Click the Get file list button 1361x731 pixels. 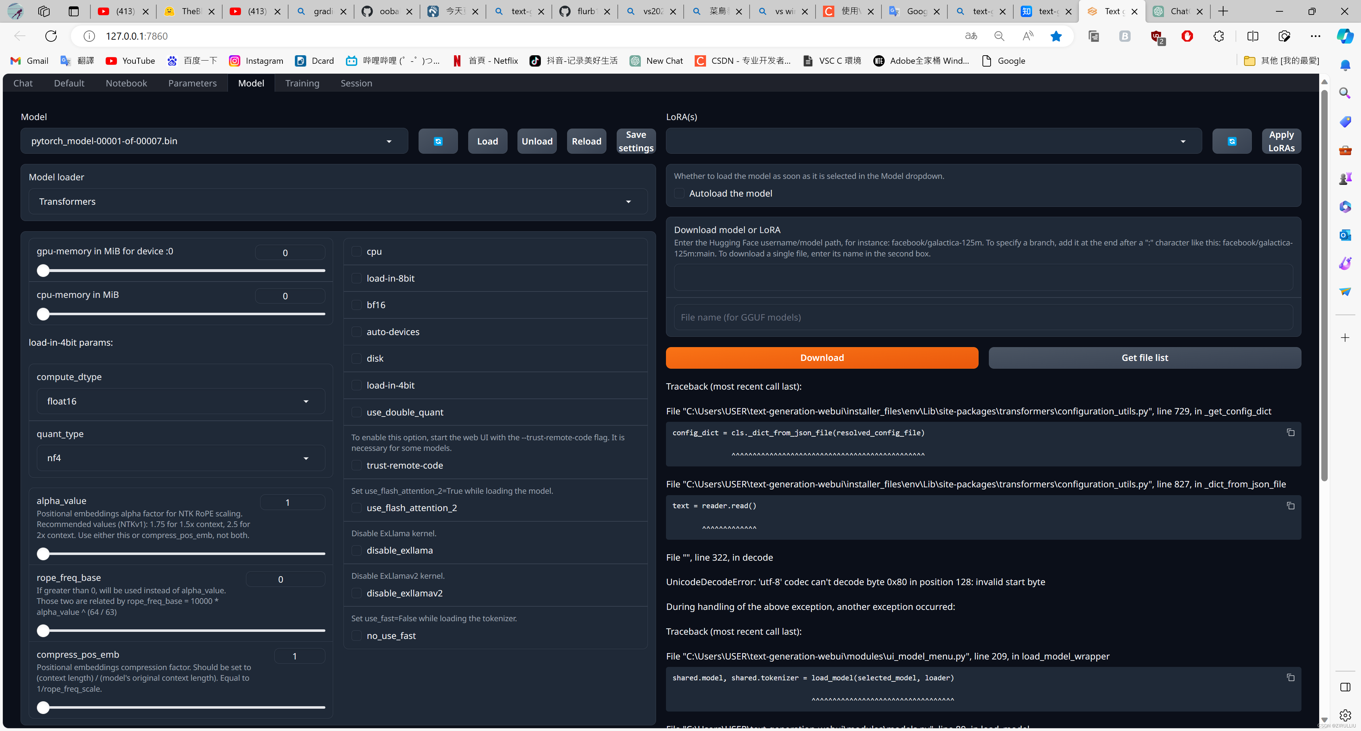[1144, 358]
